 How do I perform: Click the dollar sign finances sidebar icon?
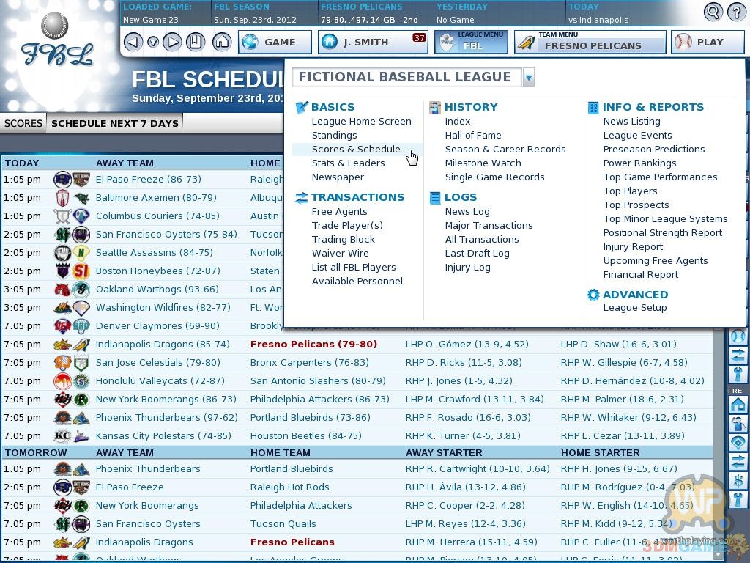tap(738, 481)
